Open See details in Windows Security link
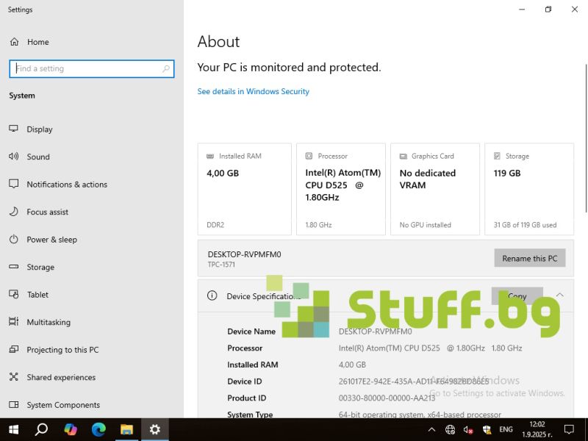 253,92
